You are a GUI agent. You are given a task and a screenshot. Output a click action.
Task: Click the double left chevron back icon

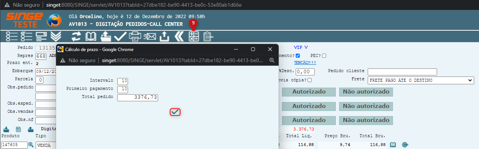179,36
